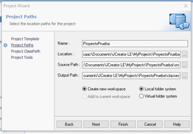Choose Add to current workspace radio
Image resolution: width=193 pixels, height=134 pixels.
106,96
